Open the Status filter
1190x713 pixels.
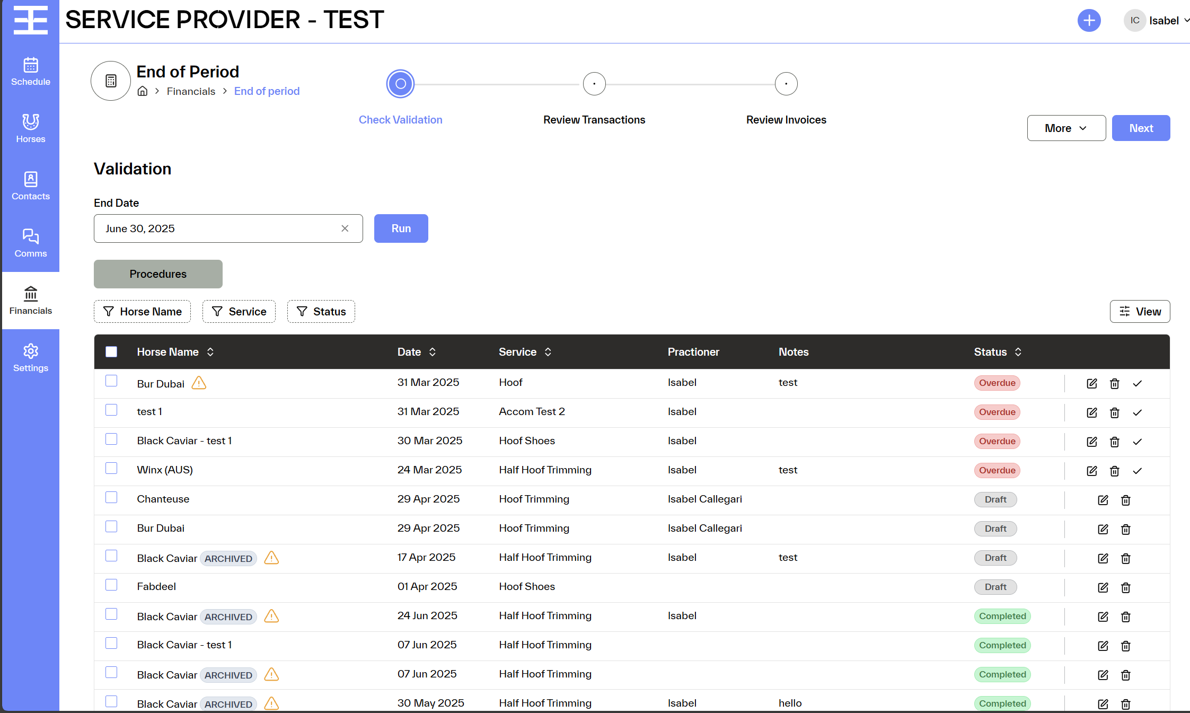click(x=321, y=312)
